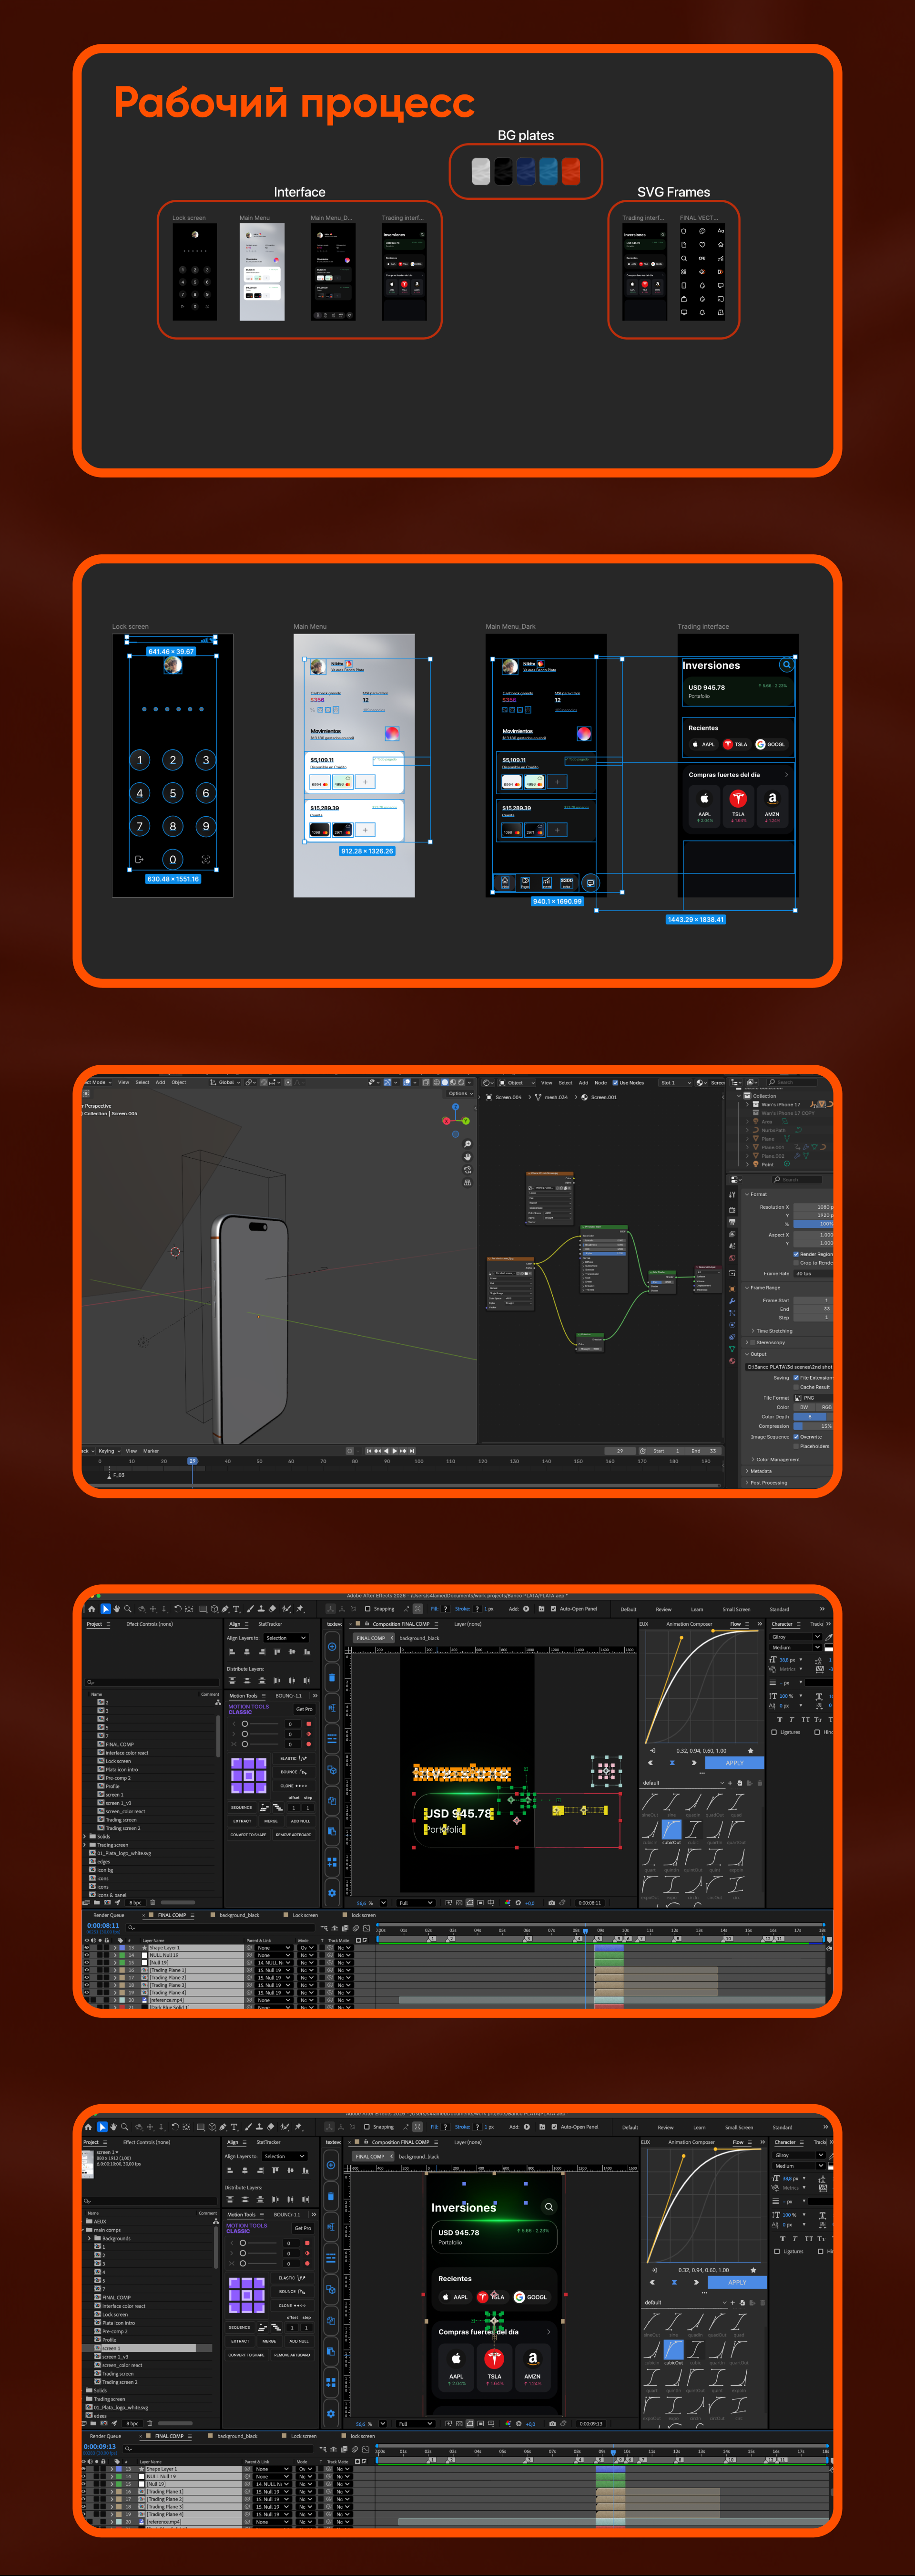The width and height of the screenshot is (915, 2576).
Task: Click the Blender viewport zoom magnifier gizmo
Action: [x=468, y=1144]
